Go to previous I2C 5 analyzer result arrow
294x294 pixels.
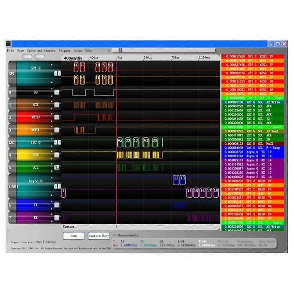tap(56, 142)
